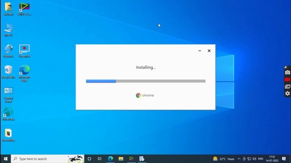Open the Control Panel desktop icon
Screen dimensions: 291x163
[x=9, y=95]
